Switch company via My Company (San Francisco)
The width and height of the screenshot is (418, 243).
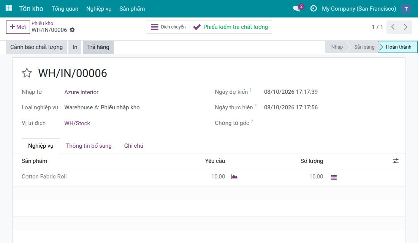[359, 8]
